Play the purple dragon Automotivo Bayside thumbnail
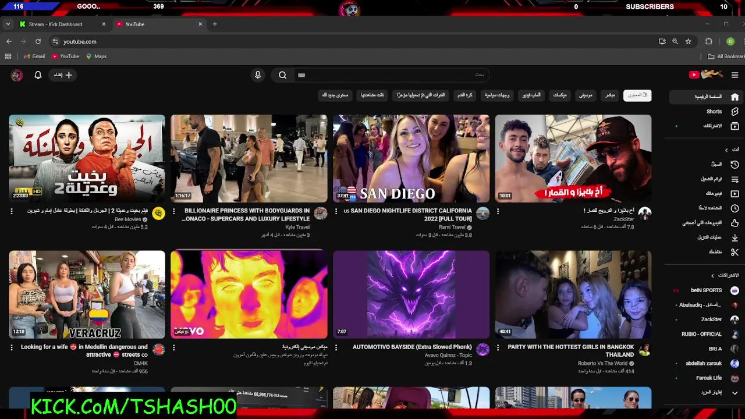Viewport: 745px width, 419px height. click(x=411, y=294)
